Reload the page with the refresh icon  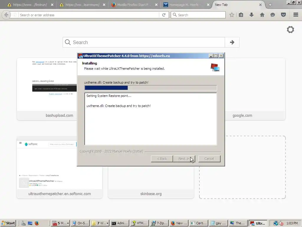pyautogui.click(x=164, y=15)
